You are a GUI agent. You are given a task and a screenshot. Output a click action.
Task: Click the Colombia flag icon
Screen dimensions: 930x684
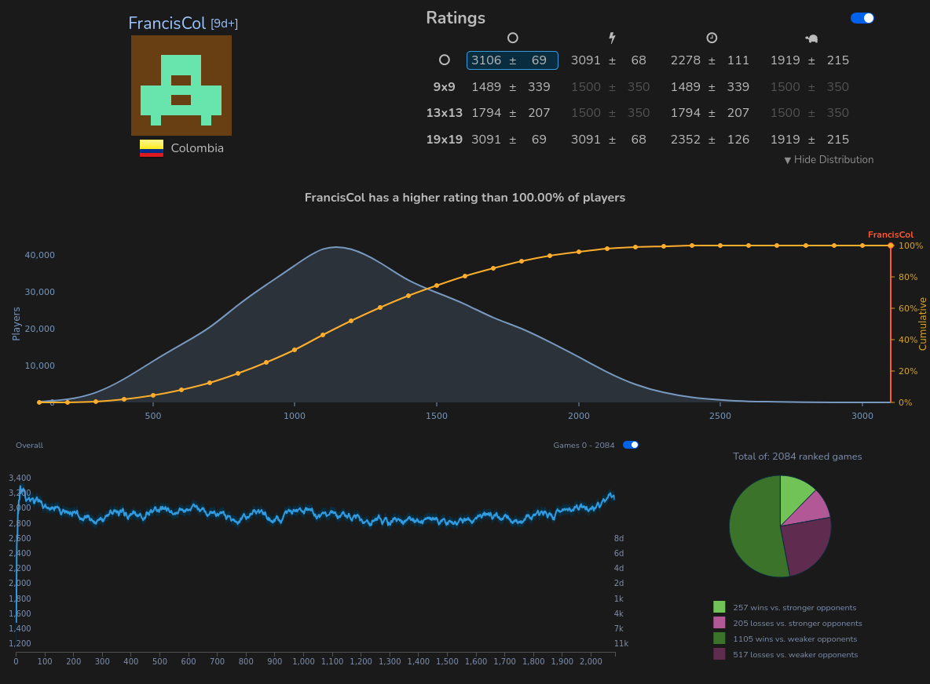(x=152, y=148)
